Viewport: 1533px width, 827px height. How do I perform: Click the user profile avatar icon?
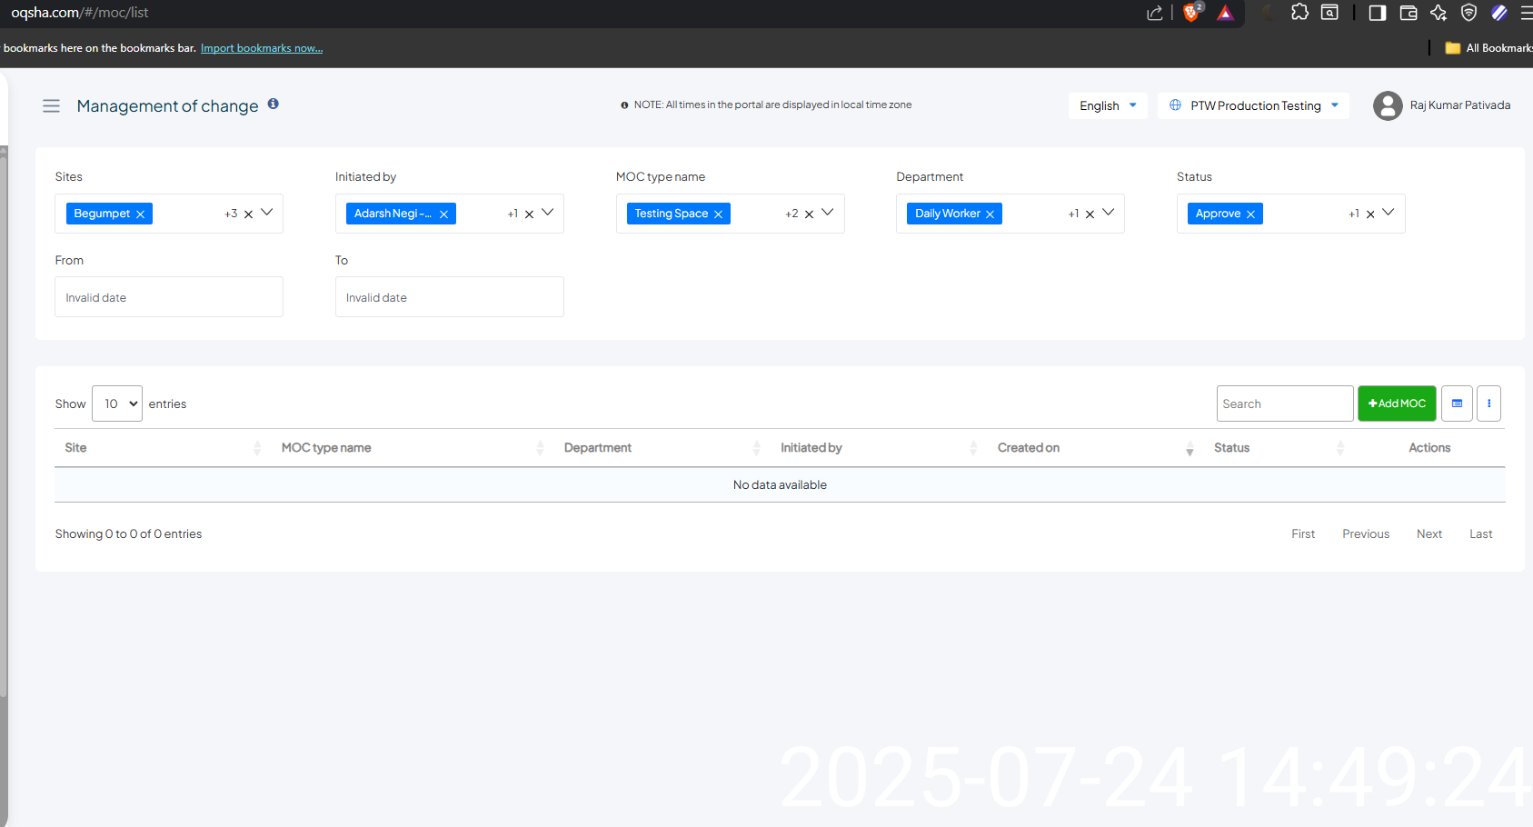point(1387,105)
